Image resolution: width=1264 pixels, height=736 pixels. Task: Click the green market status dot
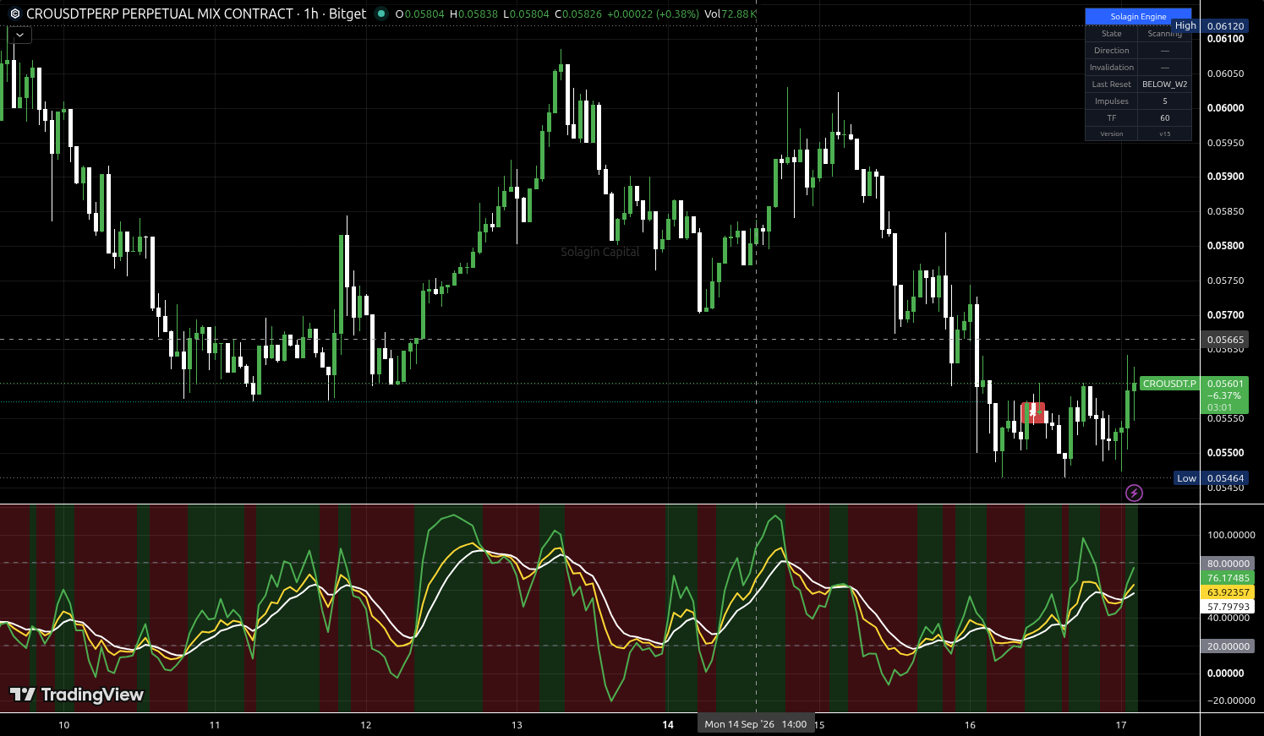[381, 14]
